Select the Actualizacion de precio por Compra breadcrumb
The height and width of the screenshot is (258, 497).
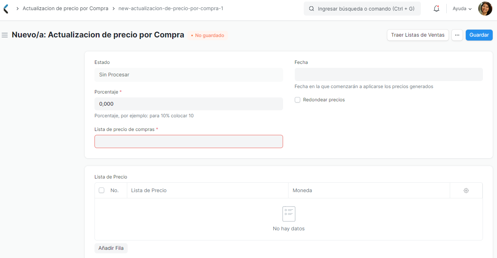pyautogui.click(x=65, y=8)
